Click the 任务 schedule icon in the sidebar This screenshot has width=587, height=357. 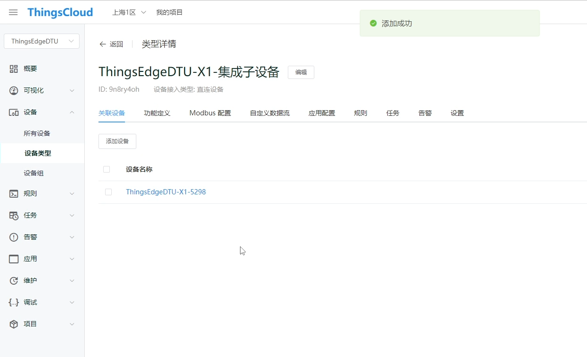point(14,215)
